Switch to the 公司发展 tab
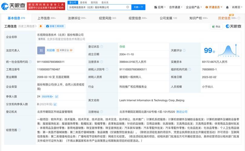Image resolution: width=245 pixels, height=151 pixels. [168, 18]
